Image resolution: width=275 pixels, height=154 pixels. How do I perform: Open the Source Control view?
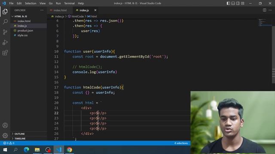point(5,32)
